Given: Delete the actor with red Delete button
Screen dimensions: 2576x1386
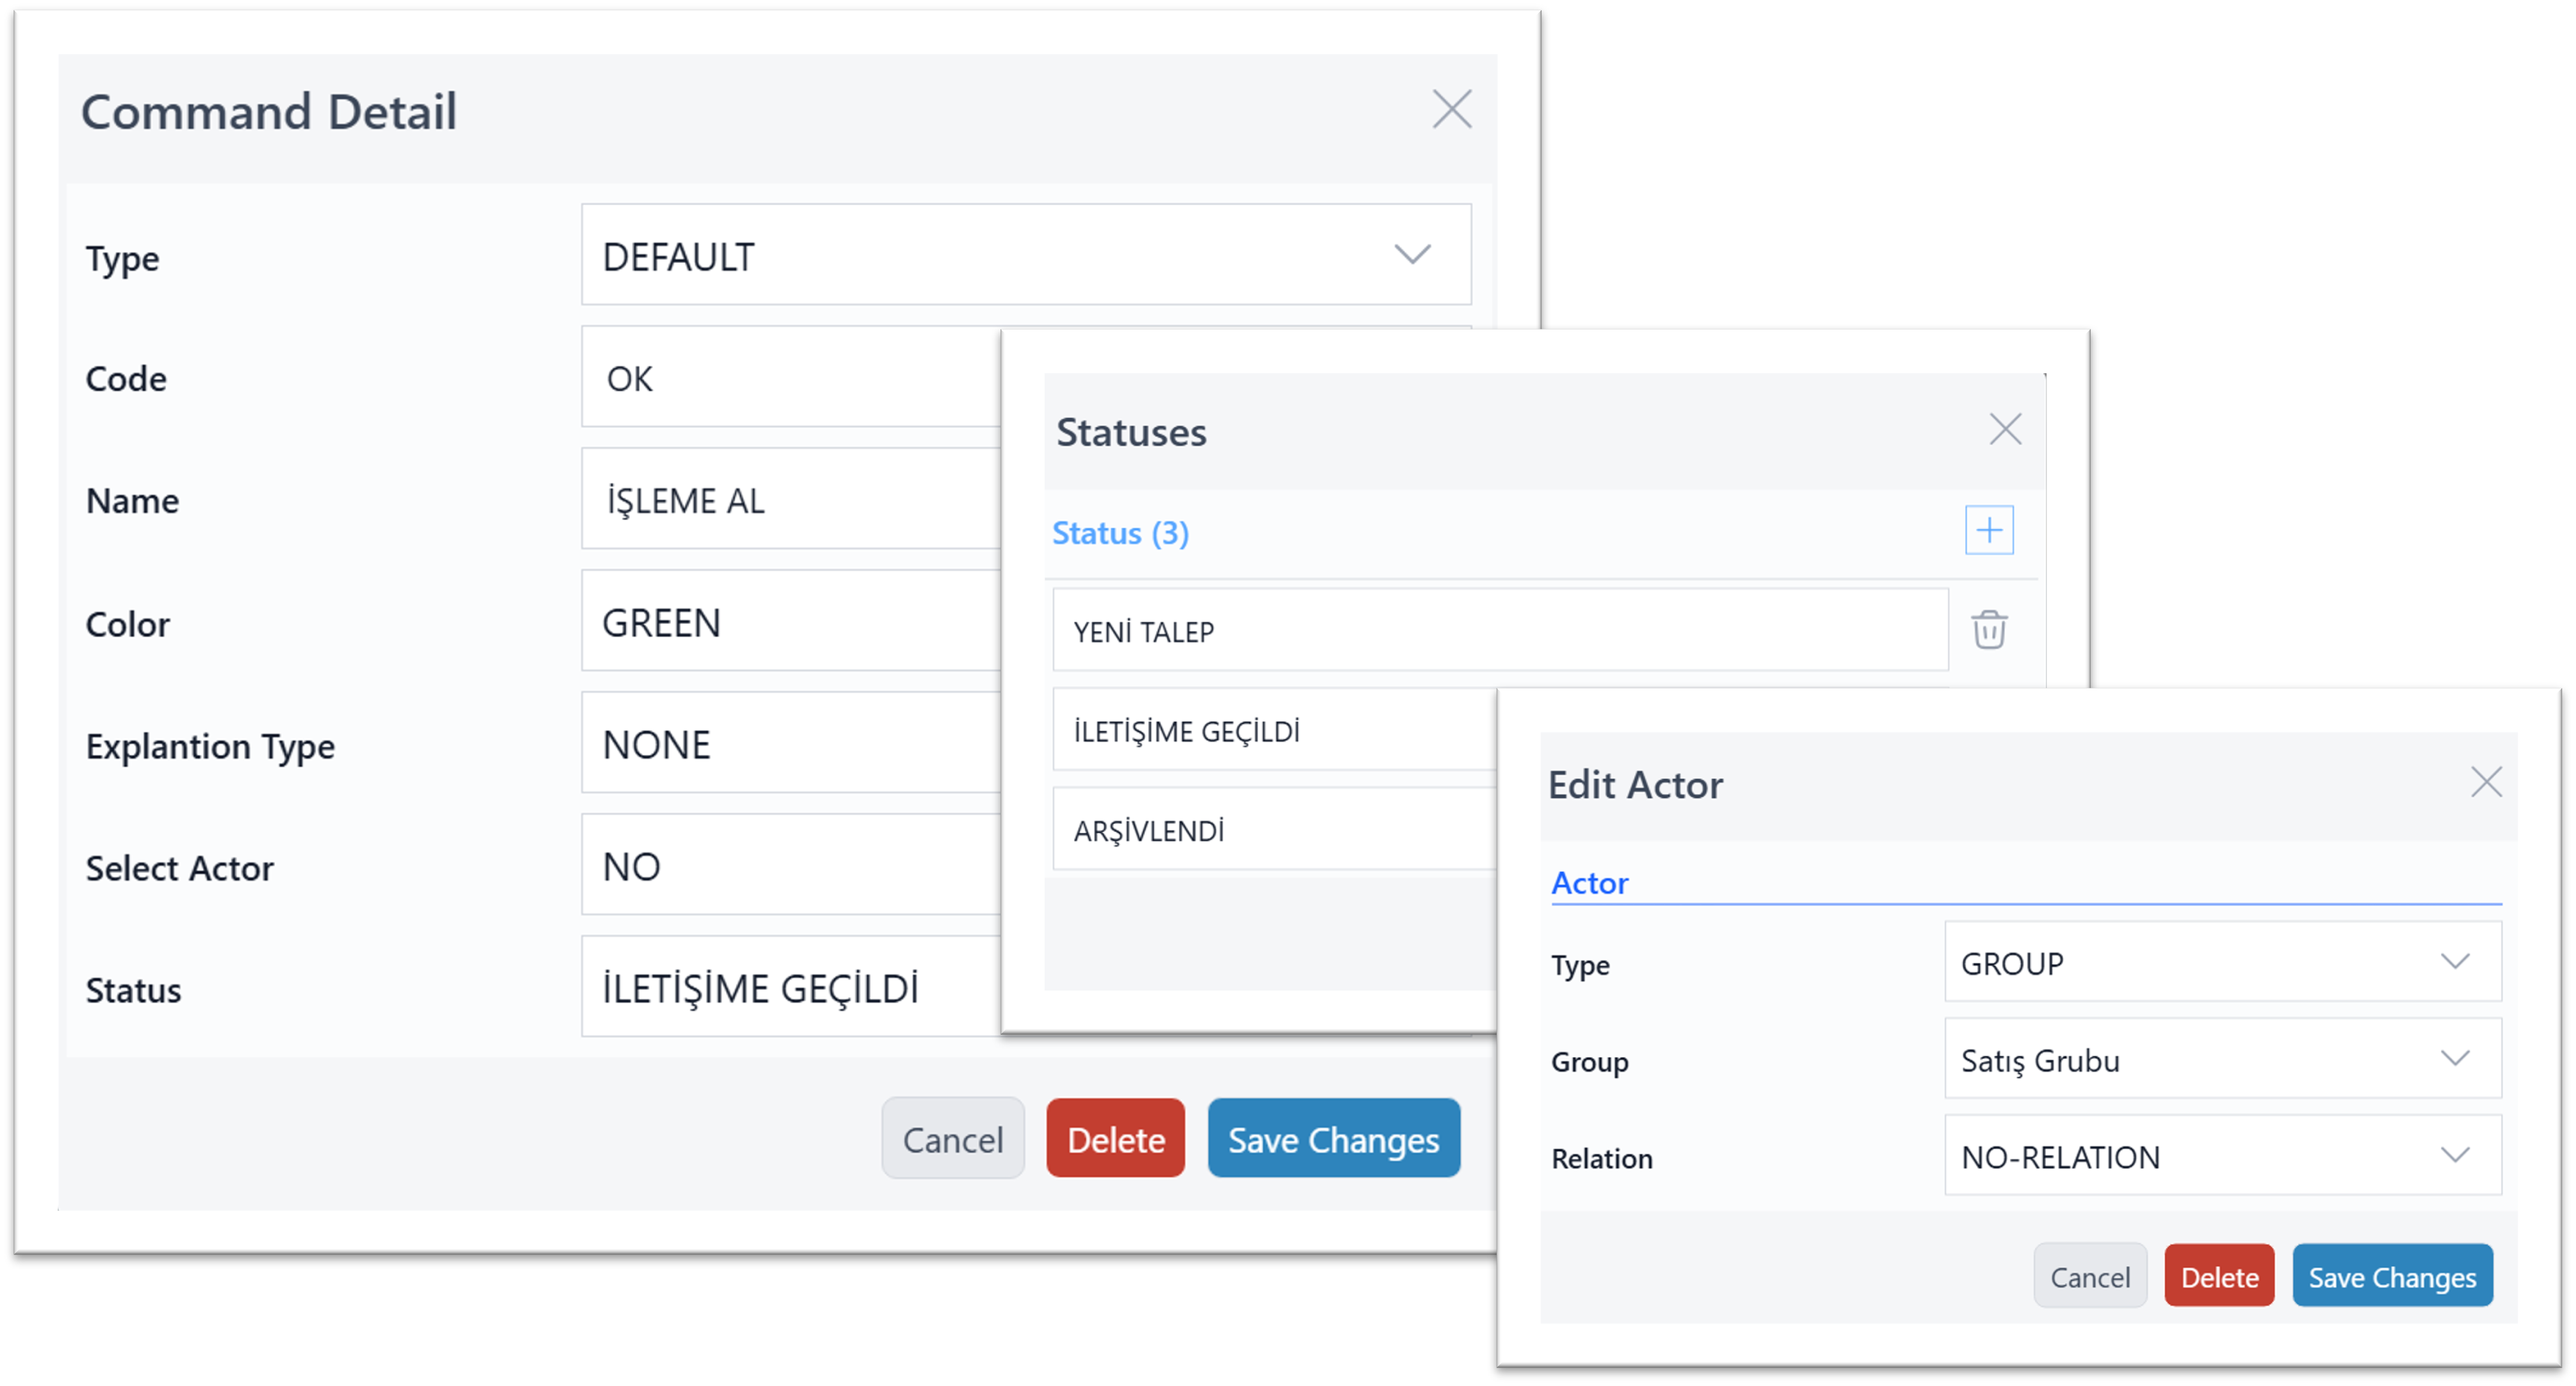Looking at the screenshot, I should click(x=2218, y=1276).
